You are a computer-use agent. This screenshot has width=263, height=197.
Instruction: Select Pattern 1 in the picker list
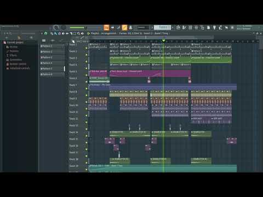[52, 46]
